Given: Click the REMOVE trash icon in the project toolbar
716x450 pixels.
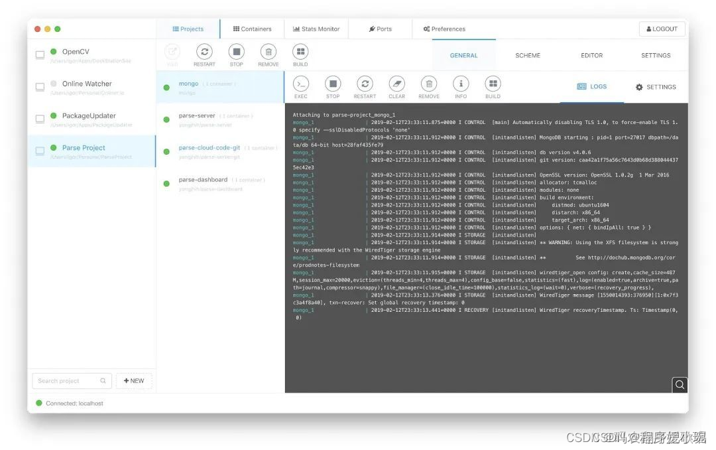Looking at the screenshot, I should [x=268, y=53].
